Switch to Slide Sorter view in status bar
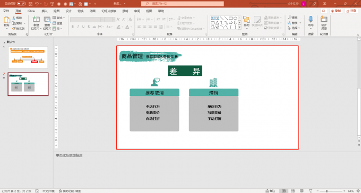 click(x=293, y=191)
